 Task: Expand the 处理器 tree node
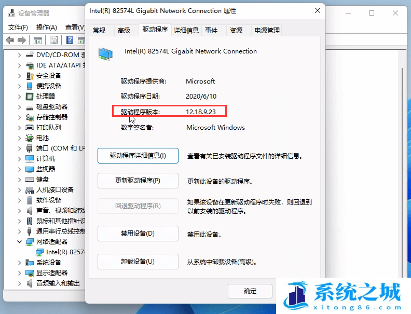(x=19, y=97)
